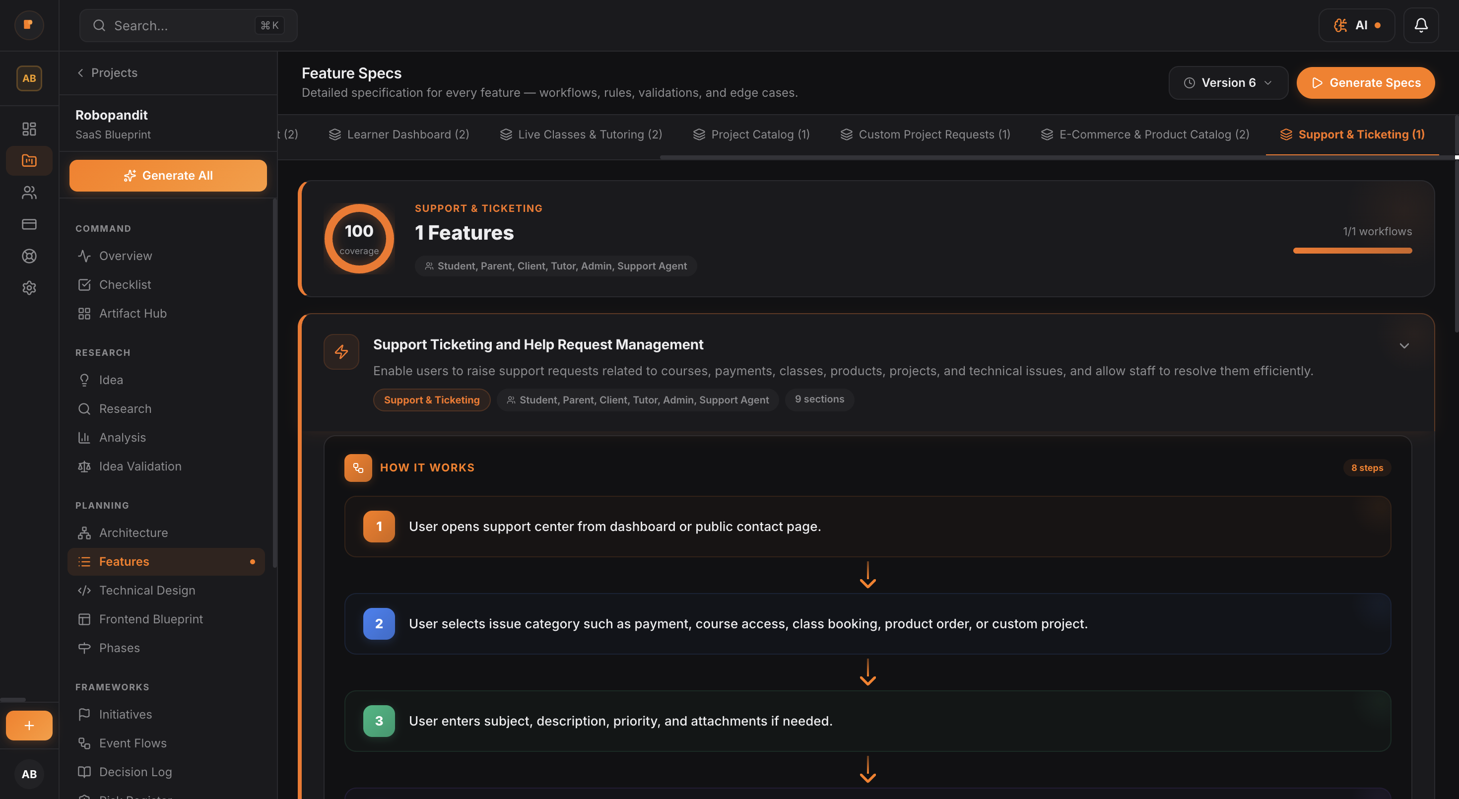Open the team members icon in sidebar rail
Viewport: 1459px width, 799px height.
pos(29,193)
